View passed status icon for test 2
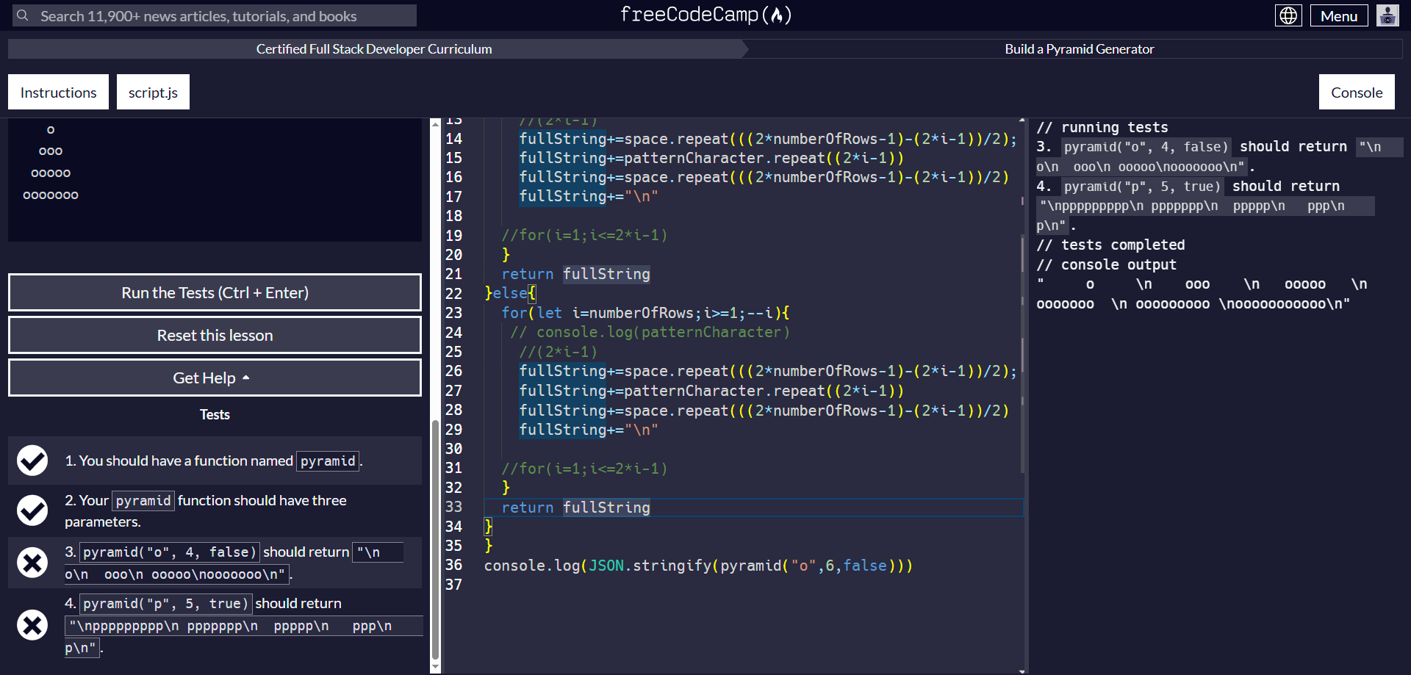1411x675 pixels. pyautogui.click(x=32, y=510)
